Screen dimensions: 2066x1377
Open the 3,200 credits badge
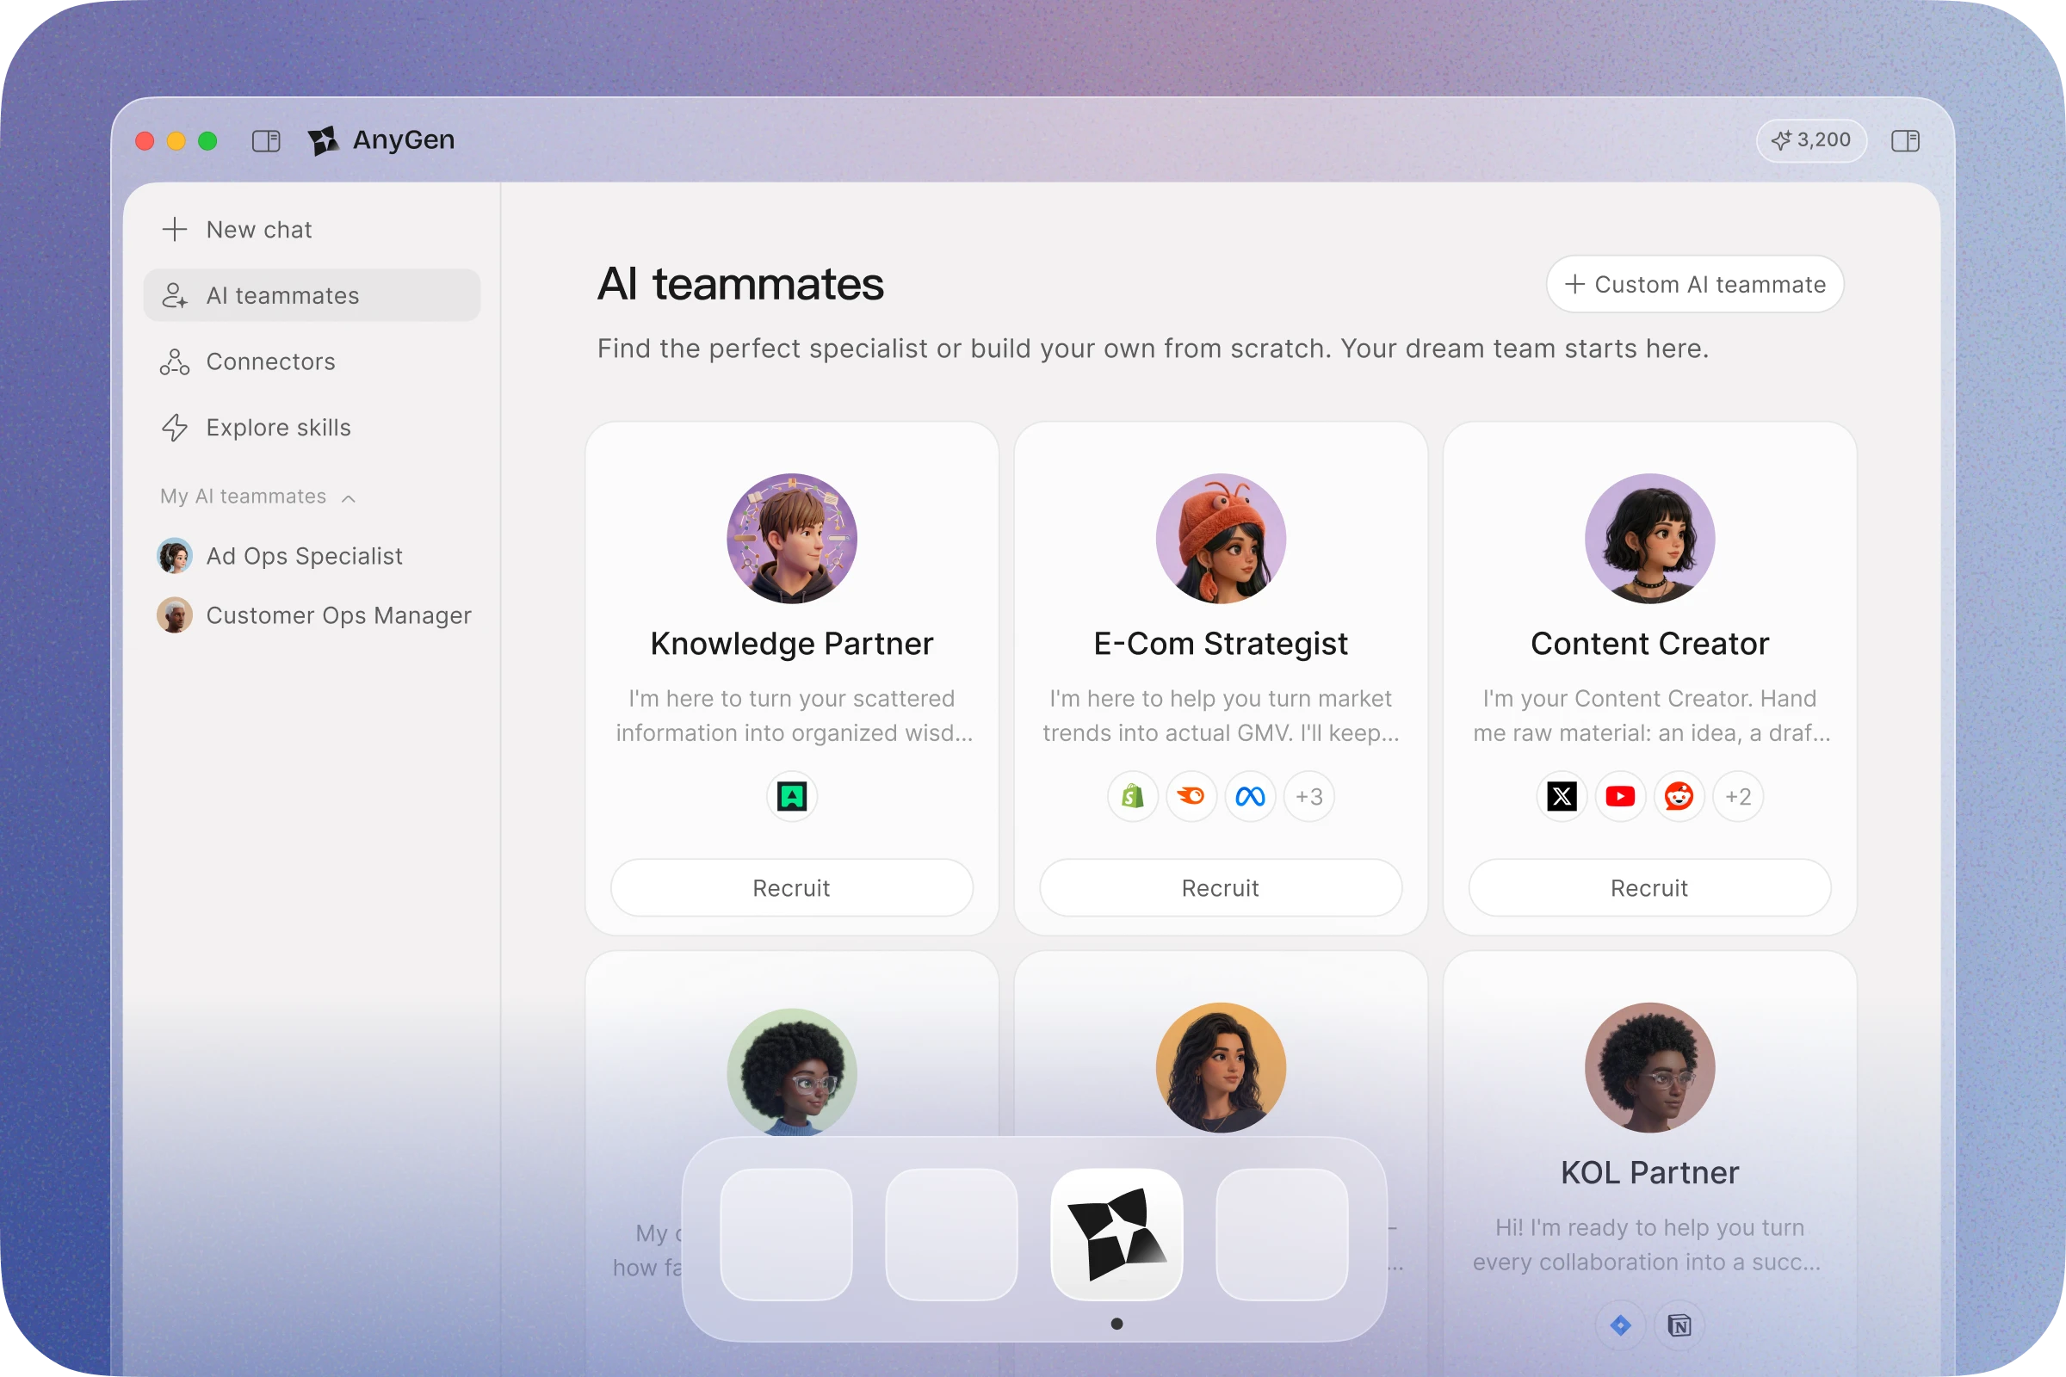pos(1811,140)
